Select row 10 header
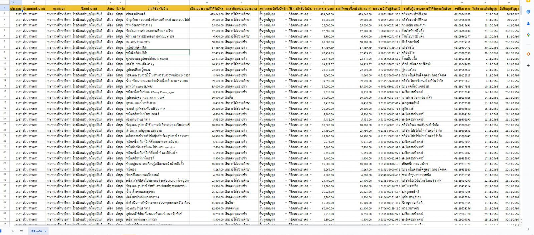This screenshot has height=235, width=534. tap(5, 58)
